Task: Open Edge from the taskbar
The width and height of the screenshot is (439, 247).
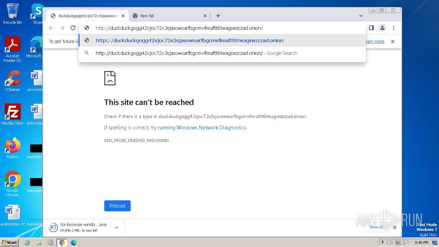Action: 73,243
